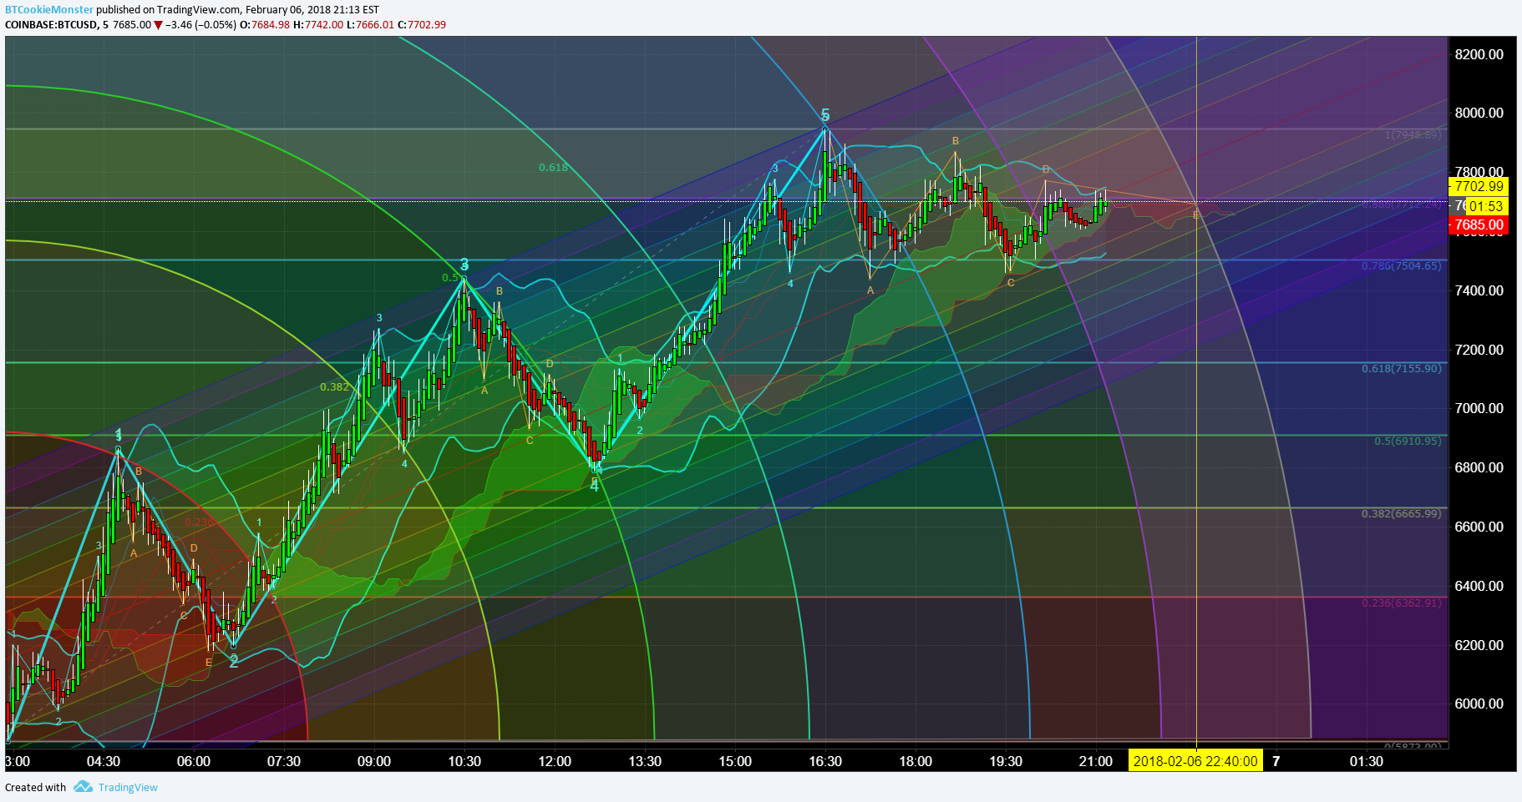Click the 8000.00 price axis label

1479,113
